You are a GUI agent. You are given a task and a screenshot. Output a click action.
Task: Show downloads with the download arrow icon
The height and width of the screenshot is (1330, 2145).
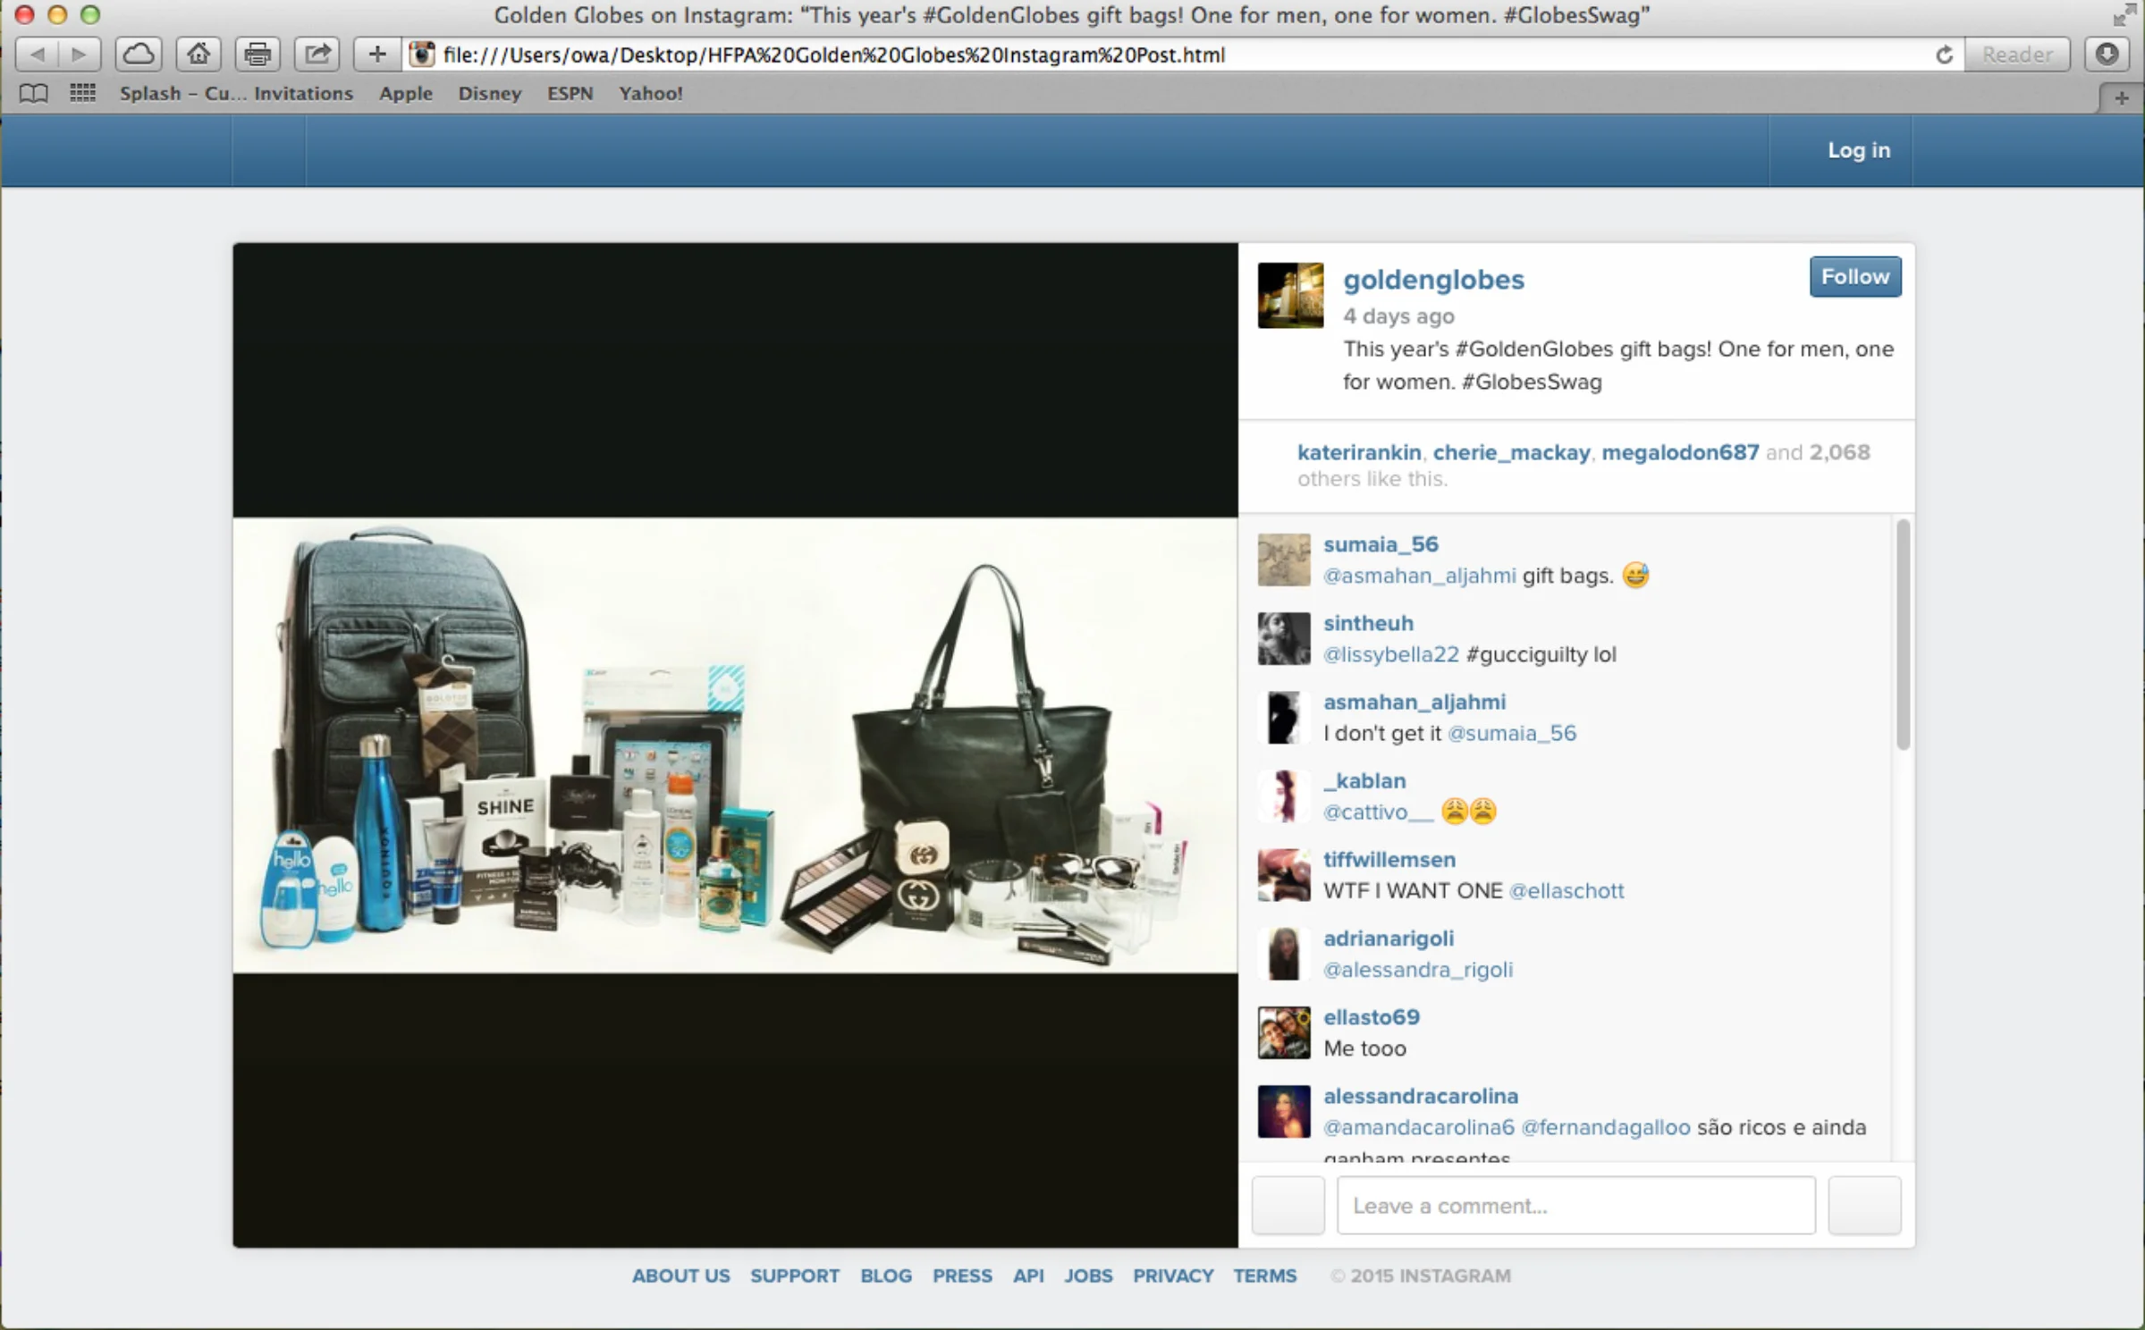click(x=2107, y=55)
